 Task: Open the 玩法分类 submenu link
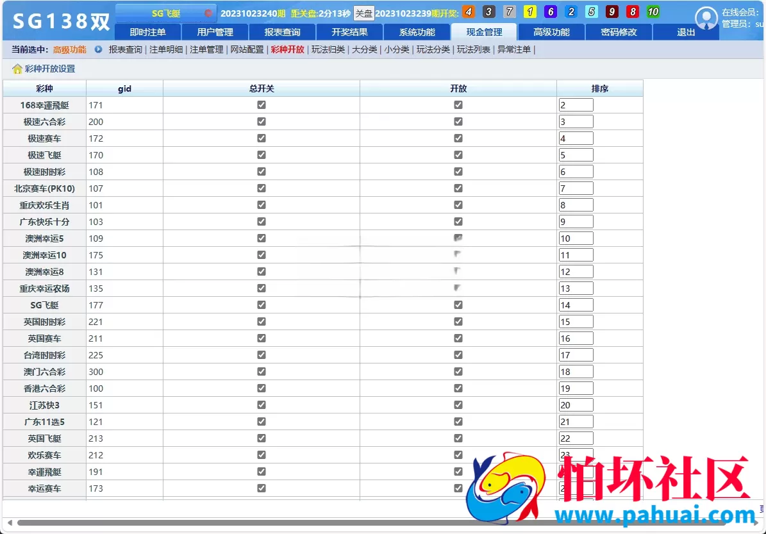[x=433, y=49]
